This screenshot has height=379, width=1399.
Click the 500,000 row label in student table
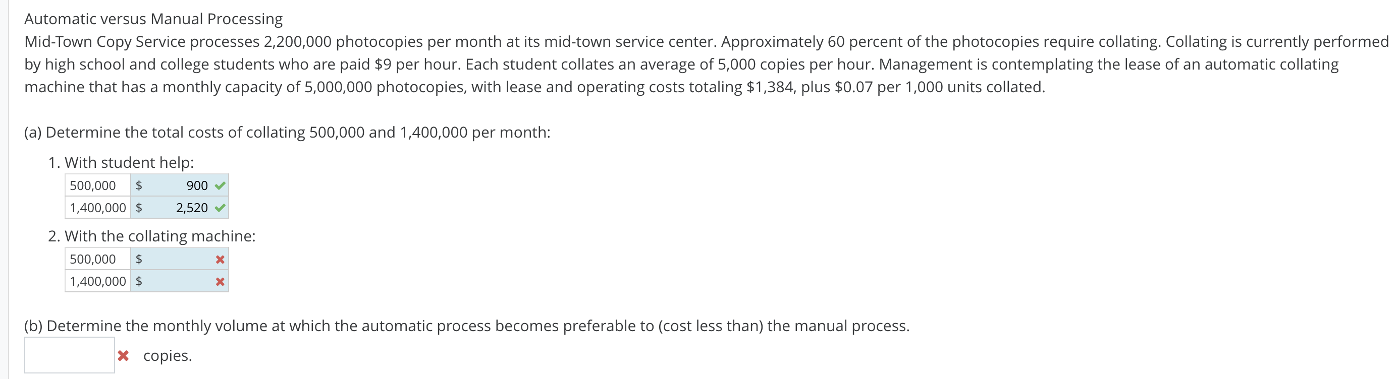click(92, 185)
